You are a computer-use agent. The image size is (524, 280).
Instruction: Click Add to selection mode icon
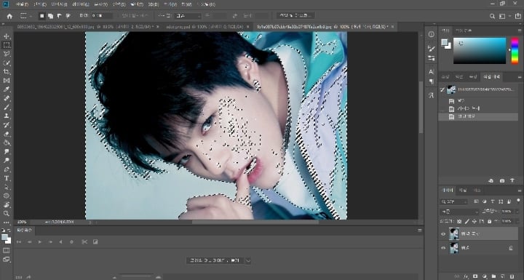[50, 16]
